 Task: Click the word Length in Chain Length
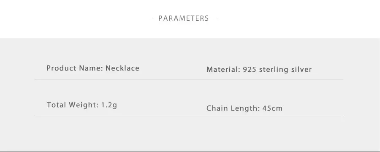click(245, 108)
